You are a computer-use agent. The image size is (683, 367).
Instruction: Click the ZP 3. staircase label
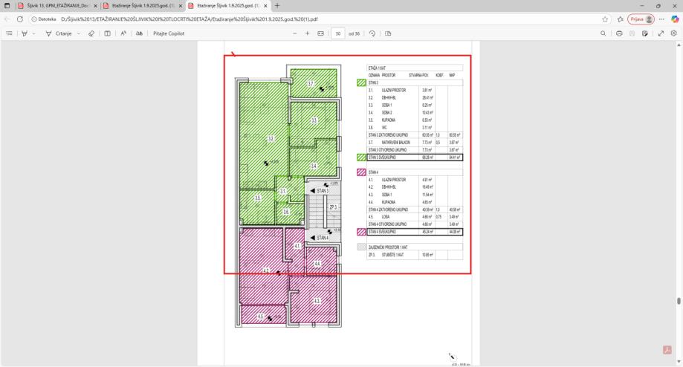(x=333, y=207)
